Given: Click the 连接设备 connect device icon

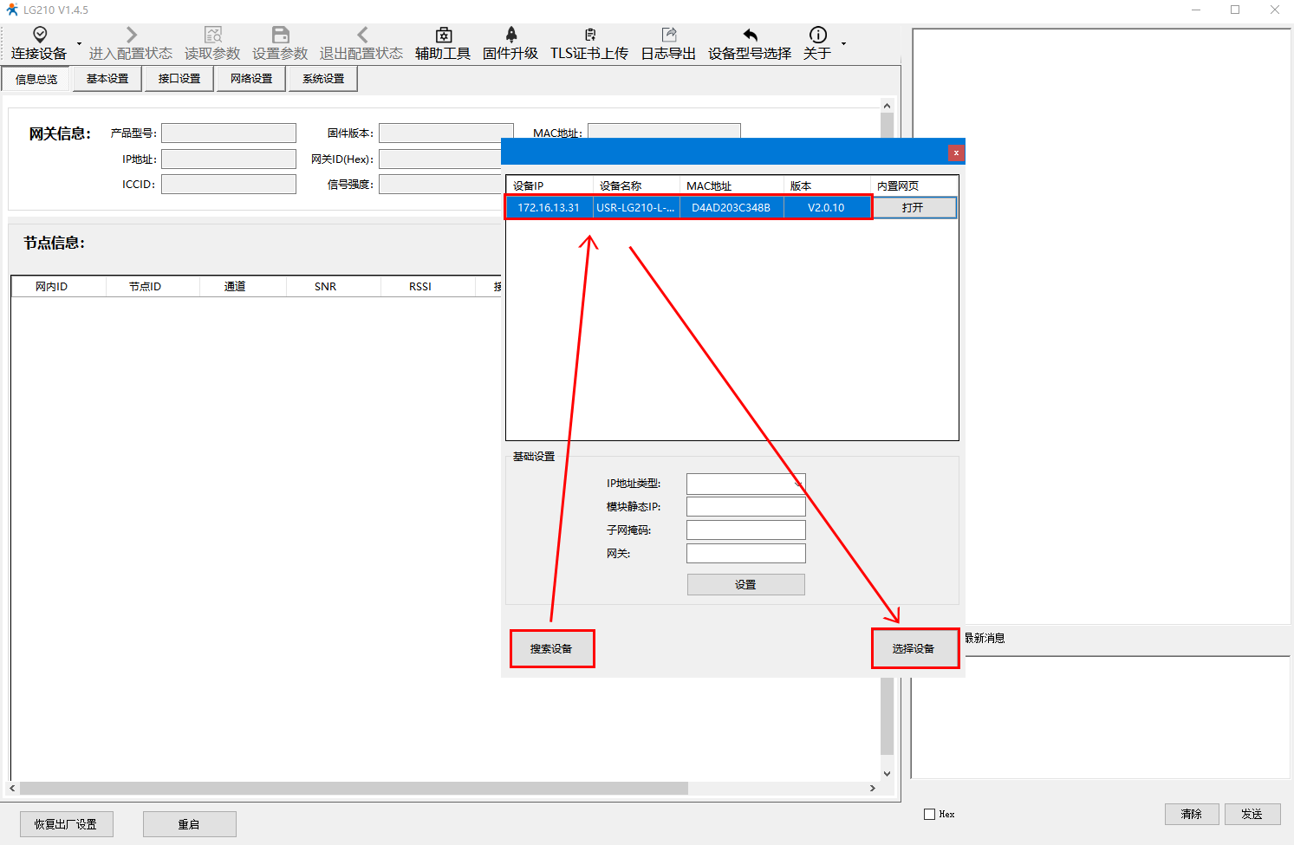Looking at the screenshot, I should 39,36.
